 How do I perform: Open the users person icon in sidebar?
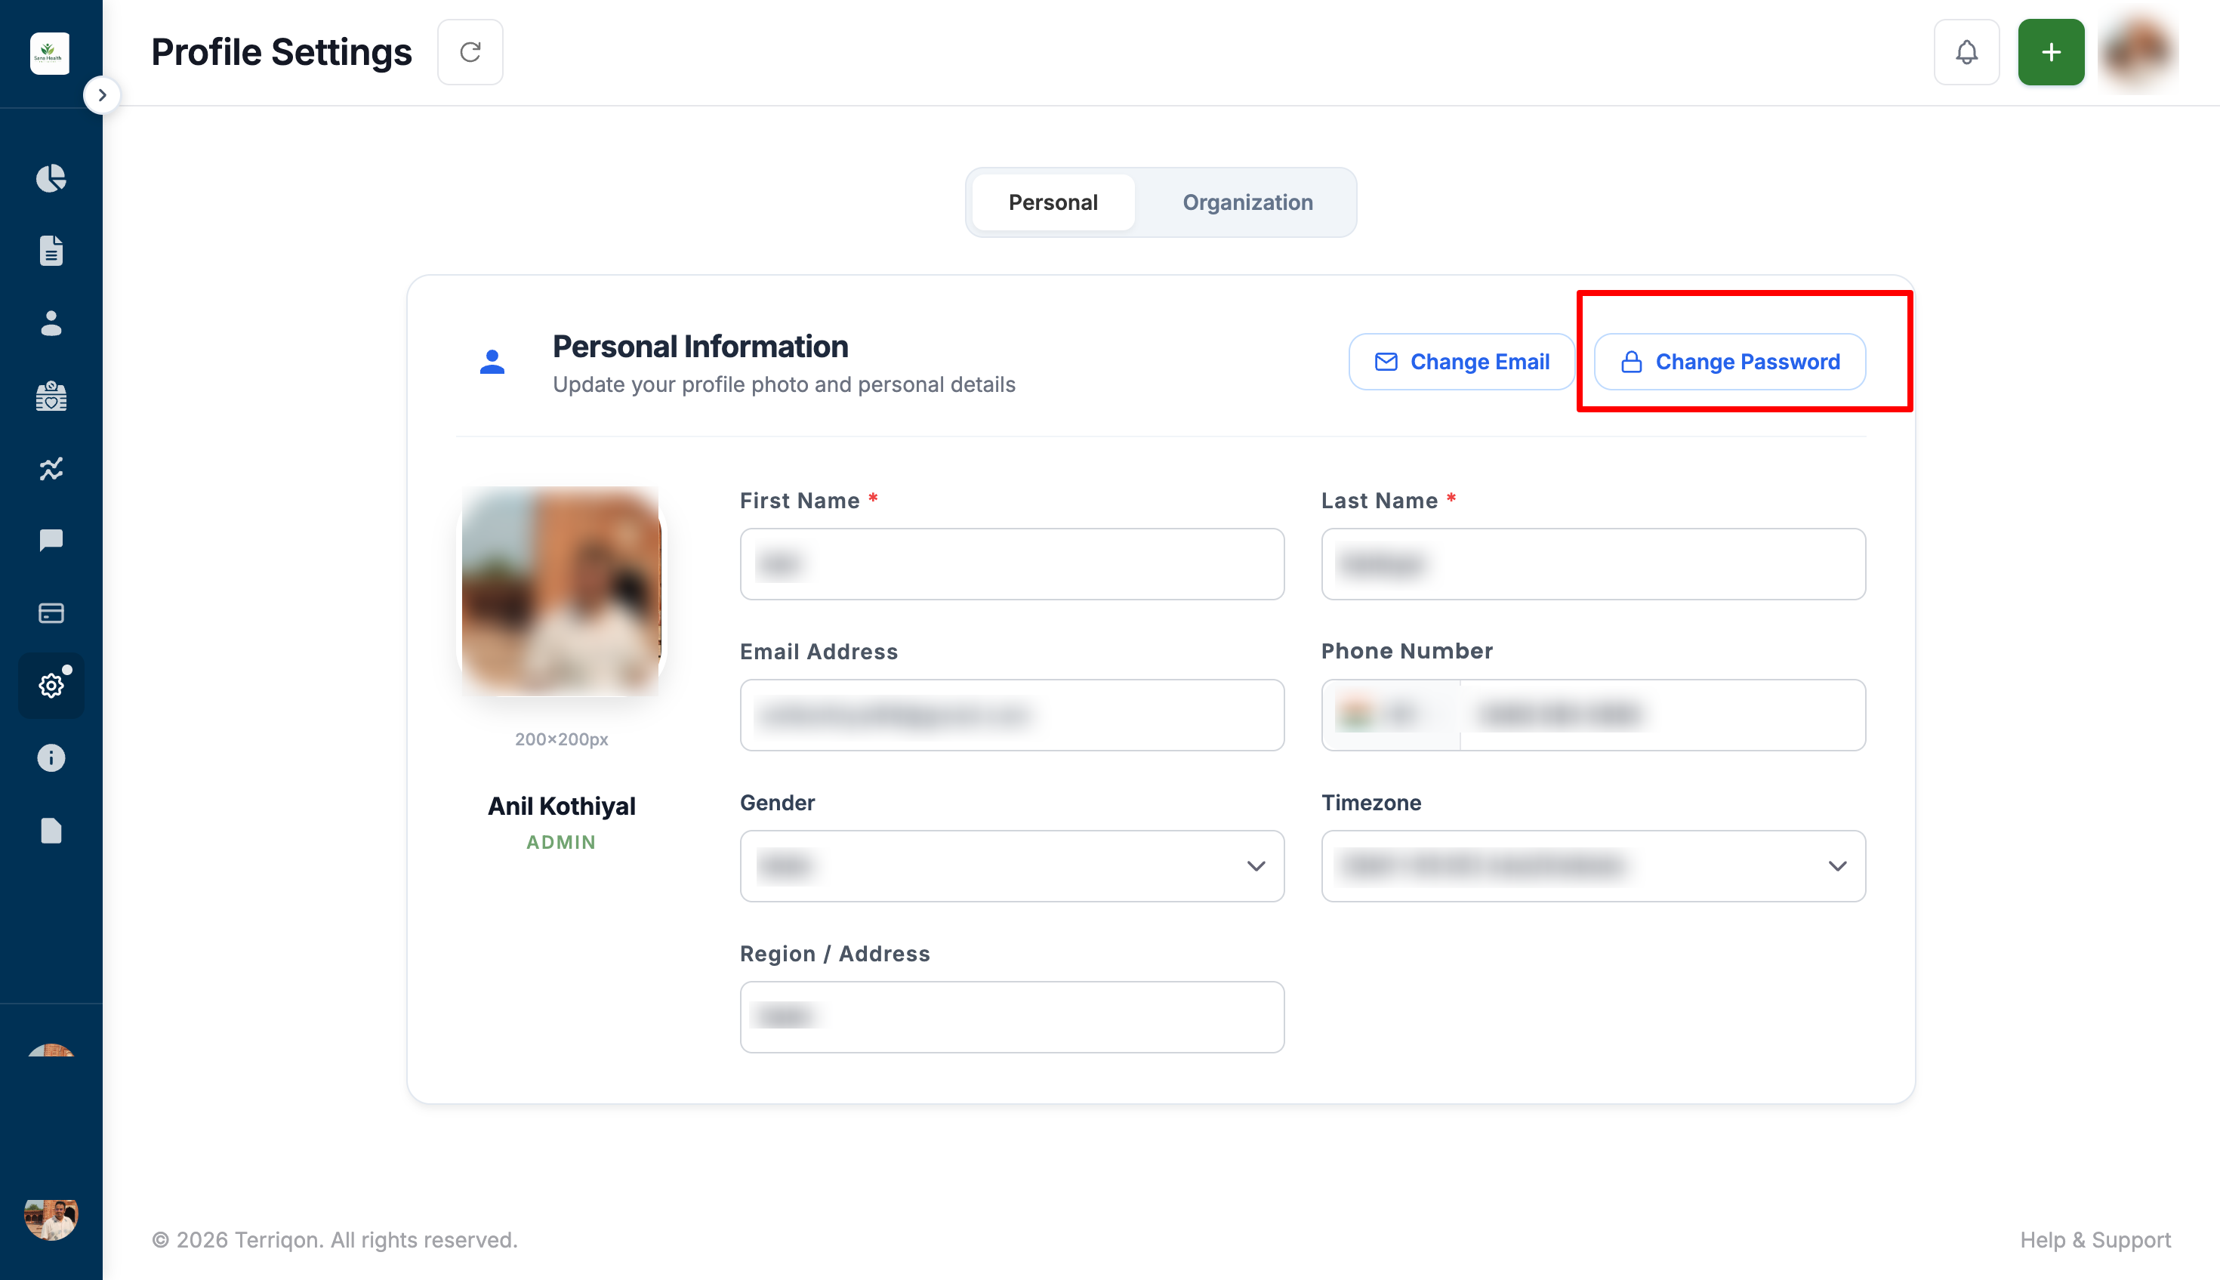(x=51, y=322)
